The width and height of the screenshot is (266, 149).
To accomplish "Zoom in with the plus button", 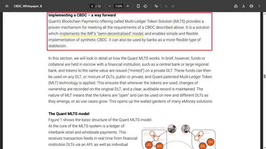I will [x=128, y=6].
